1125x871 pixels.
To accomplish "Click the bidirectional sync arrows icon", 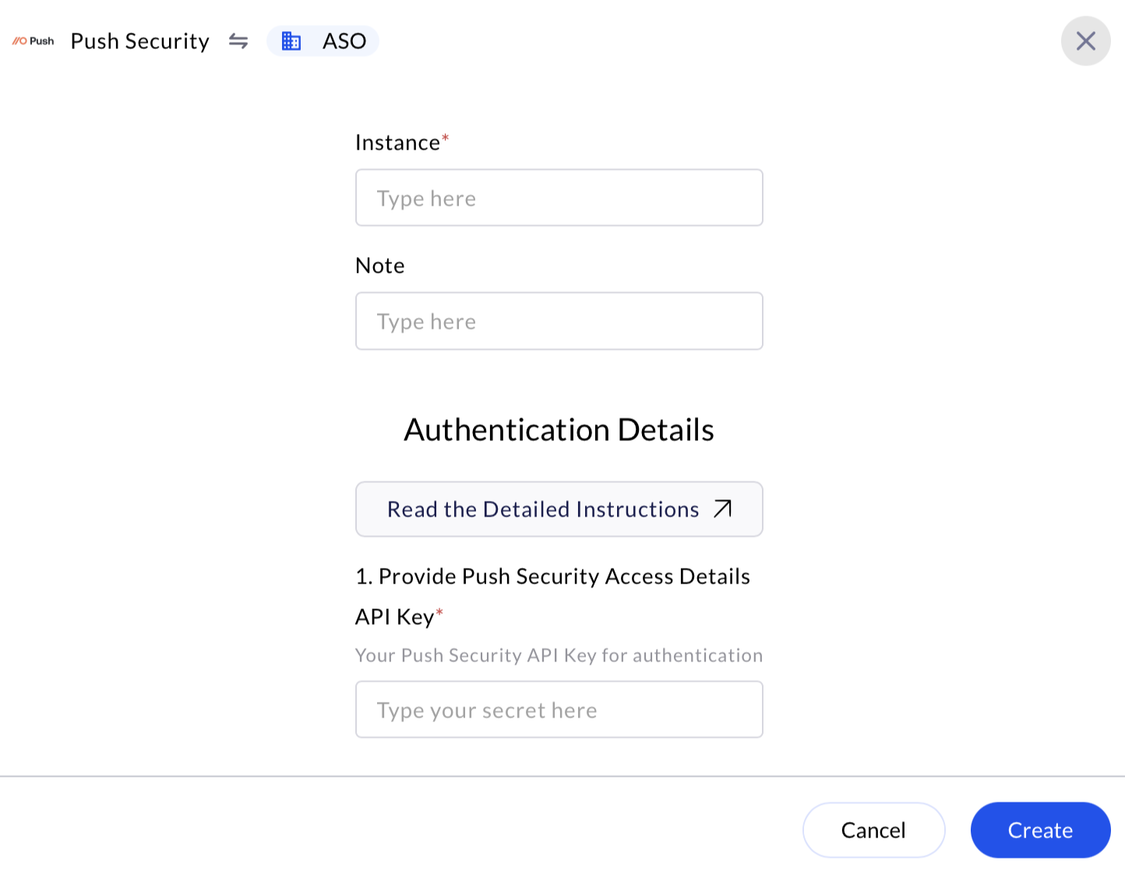I will click(238, 41).
